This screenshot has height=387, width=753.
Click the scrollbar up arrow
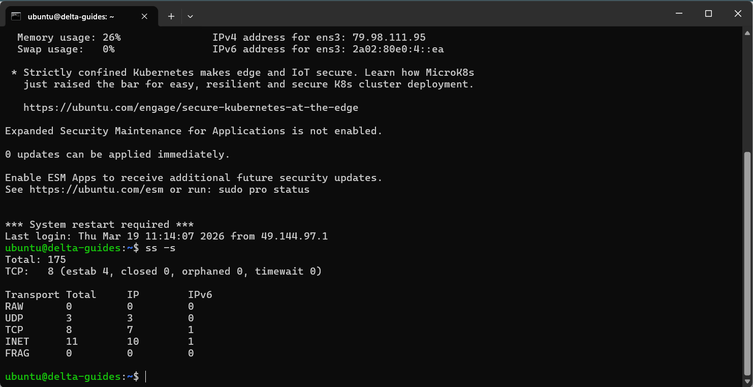(747, 33)
